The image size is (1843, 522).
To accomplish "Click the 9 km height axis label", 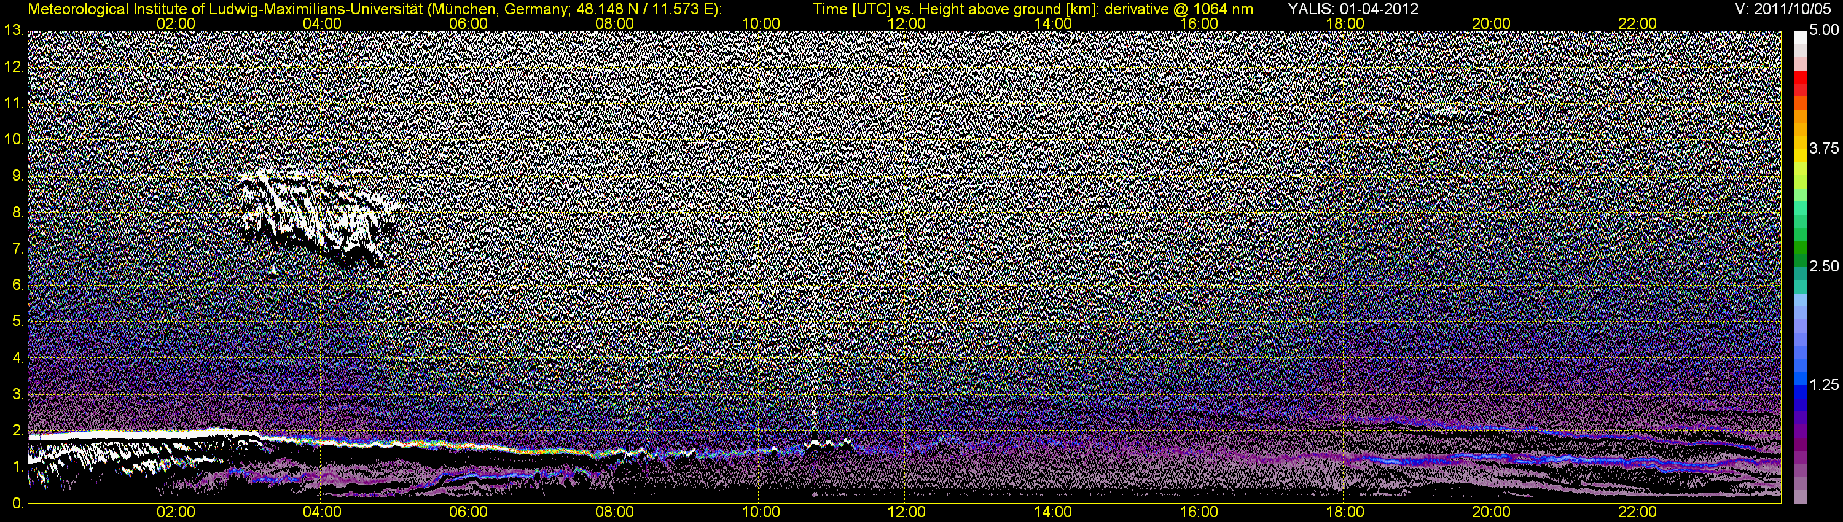I will [x=17, y=176].
